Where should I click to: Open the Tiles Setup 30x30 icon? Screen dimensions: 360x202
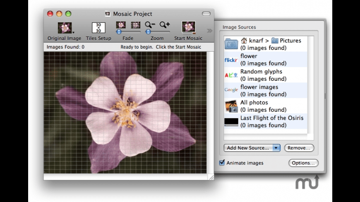pyautogui.click(x=98, y=28)
